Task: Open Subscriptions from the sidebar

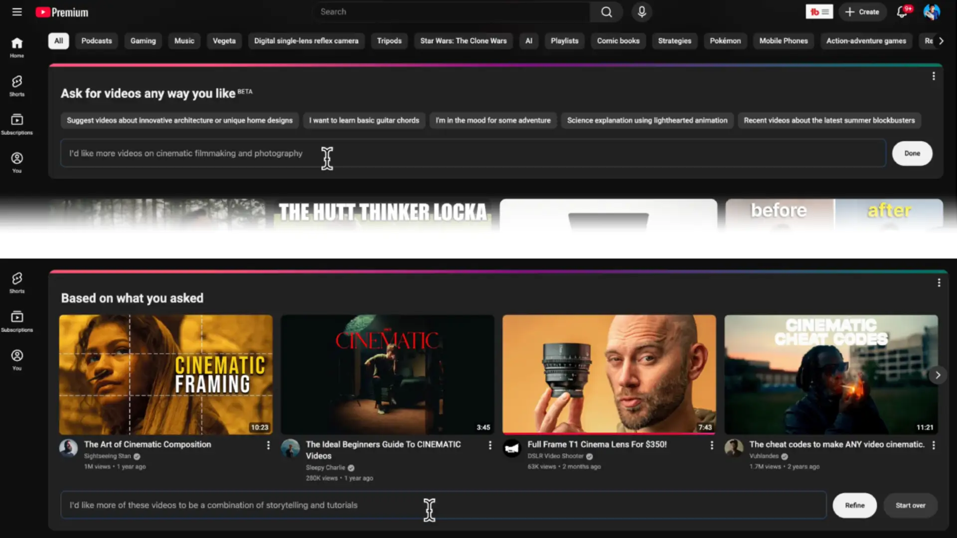Action: [x=16, y=124]
